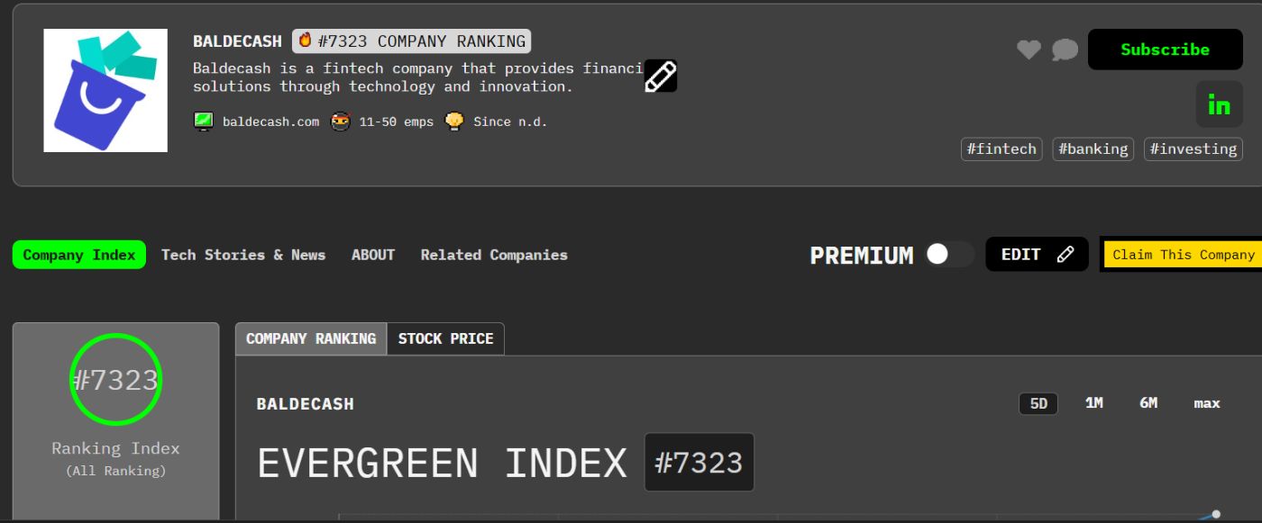Screen dimensions: 1262x523
Task: Open the comments speech bubble icon
Action: tap(1065, 50)
